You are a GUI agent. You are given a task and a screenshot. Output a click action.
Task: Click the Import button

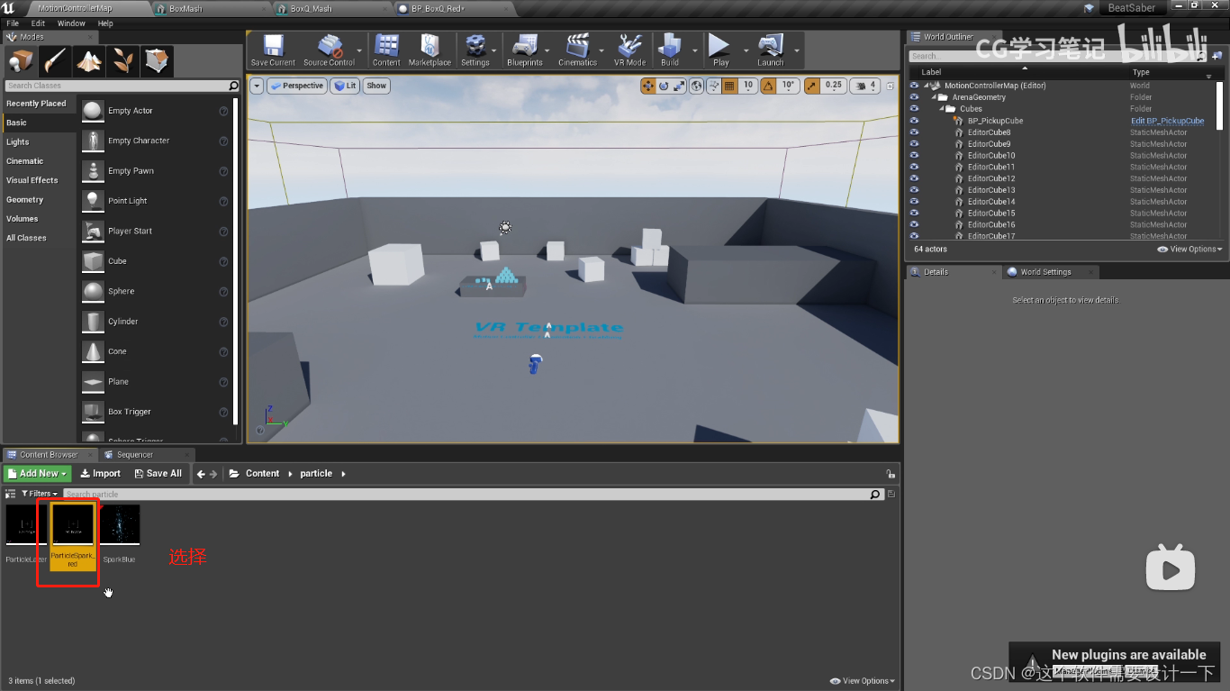coord(100,473)
